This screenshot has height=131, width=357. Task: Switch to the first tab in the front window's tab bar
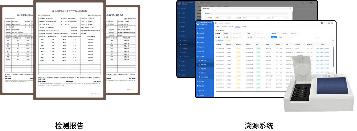(x=218, y=26)
